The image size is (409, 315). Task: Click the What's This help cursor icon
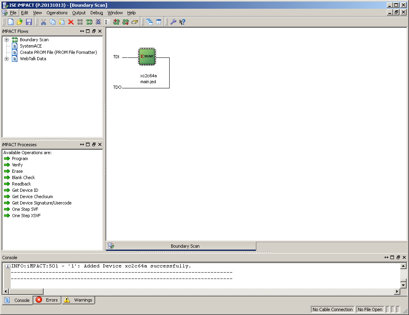[182, 22]
